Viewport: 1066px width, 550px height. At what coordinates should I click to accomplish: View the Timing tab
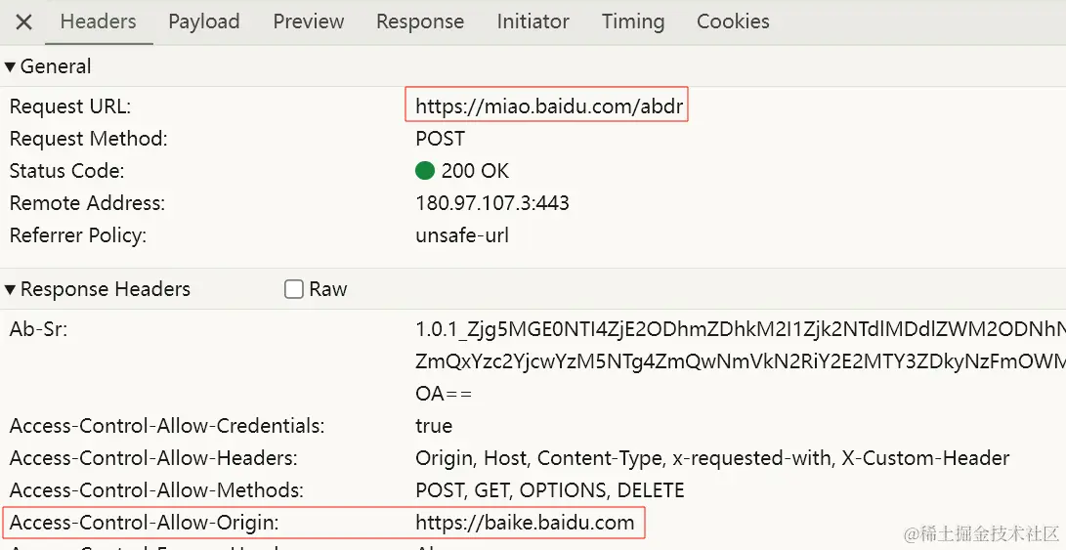[x=633, y=21]
